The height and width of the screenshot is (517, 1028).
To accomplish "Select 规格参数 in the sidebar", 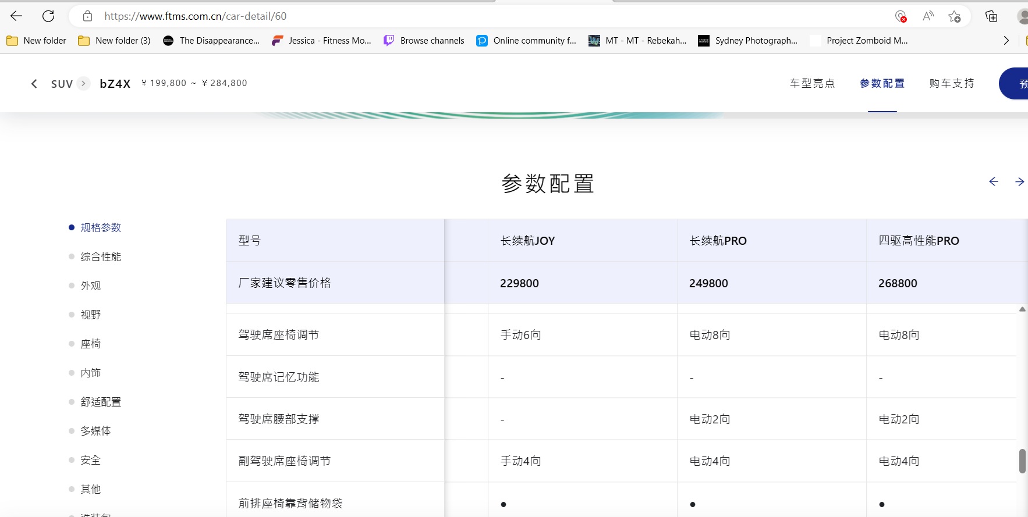I will (101, 227).
